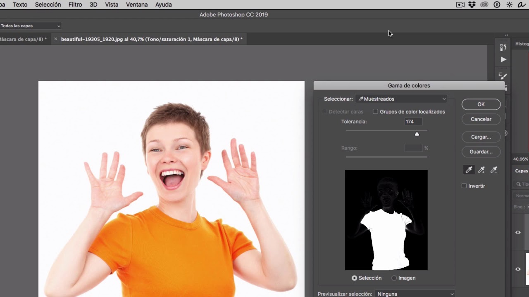Screen dimensions: 529x297
Task: Click the Tolerancia slider handle
Action: coord(417,134)
